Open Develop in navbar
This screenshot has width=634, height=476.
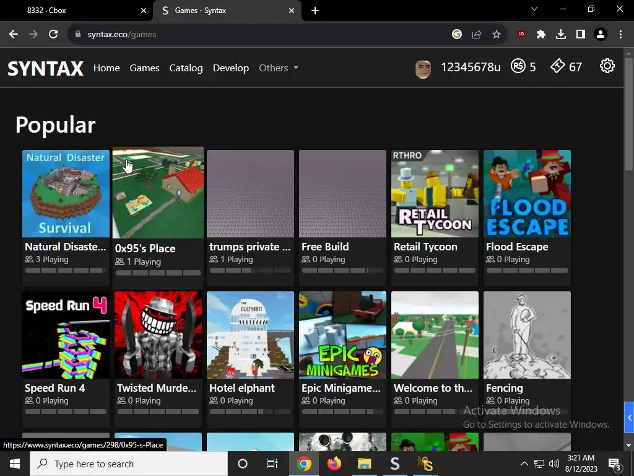(231, 68)
